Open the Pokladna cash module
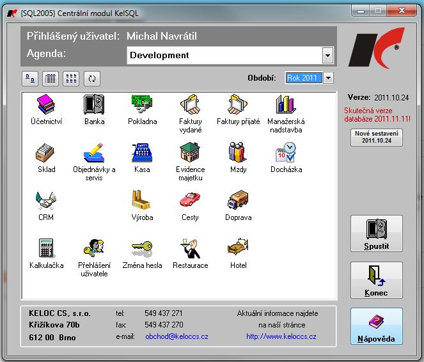 pyautogui.click(x=142, y=109)
